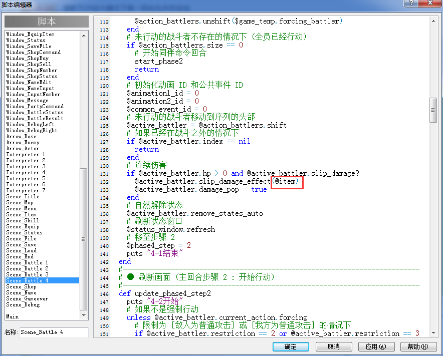Image resolution: width=443 pixels, height=356 pixels.
Task: Click the 取消 cancel button
Action: click(x=334, y=346)
